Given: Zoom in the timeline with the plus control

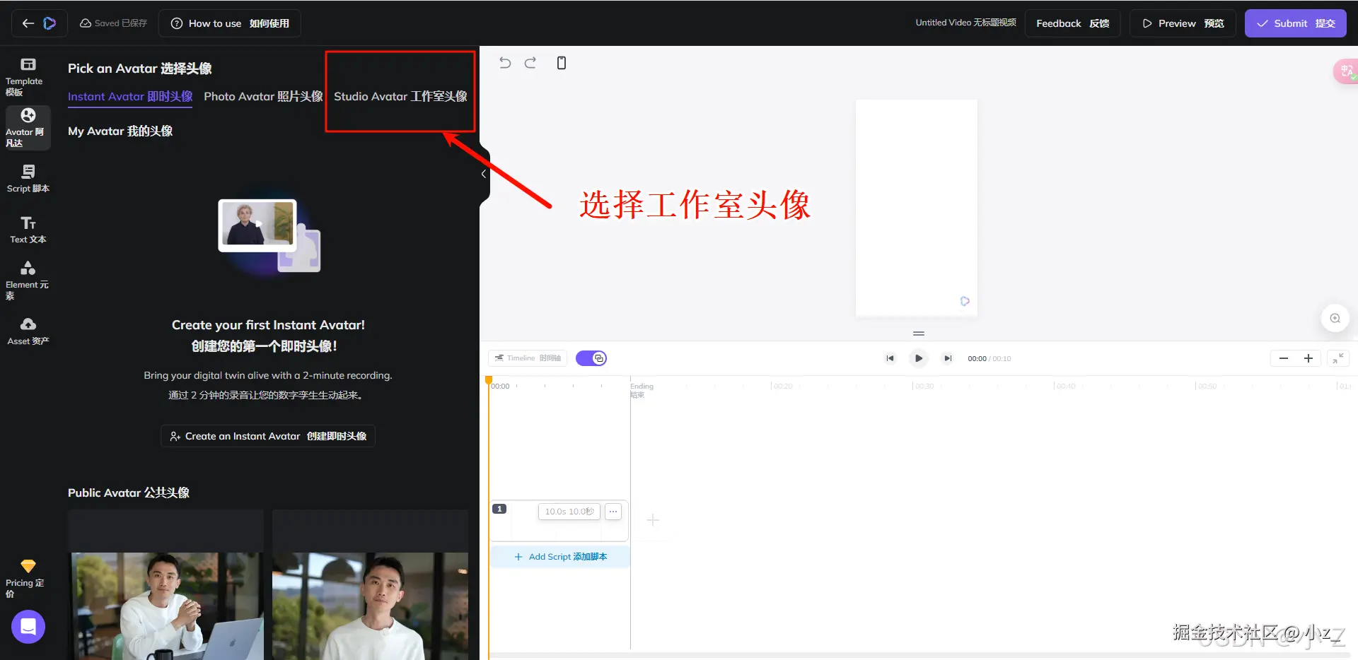Looking at the screenshot, I should pyautogui.click(x=1308, y=358).
